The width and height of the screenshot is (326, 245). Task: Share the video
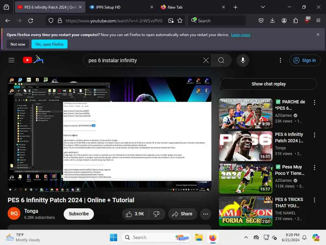182,214
